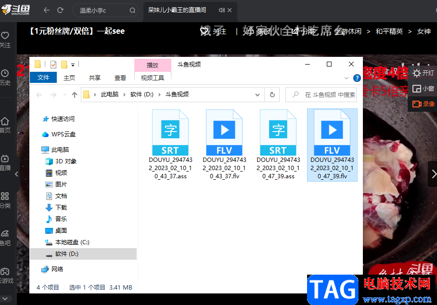Click the 在 斗鱼视频 中搜索 box
Screen dimensions: 437x305
pos(321,95)
